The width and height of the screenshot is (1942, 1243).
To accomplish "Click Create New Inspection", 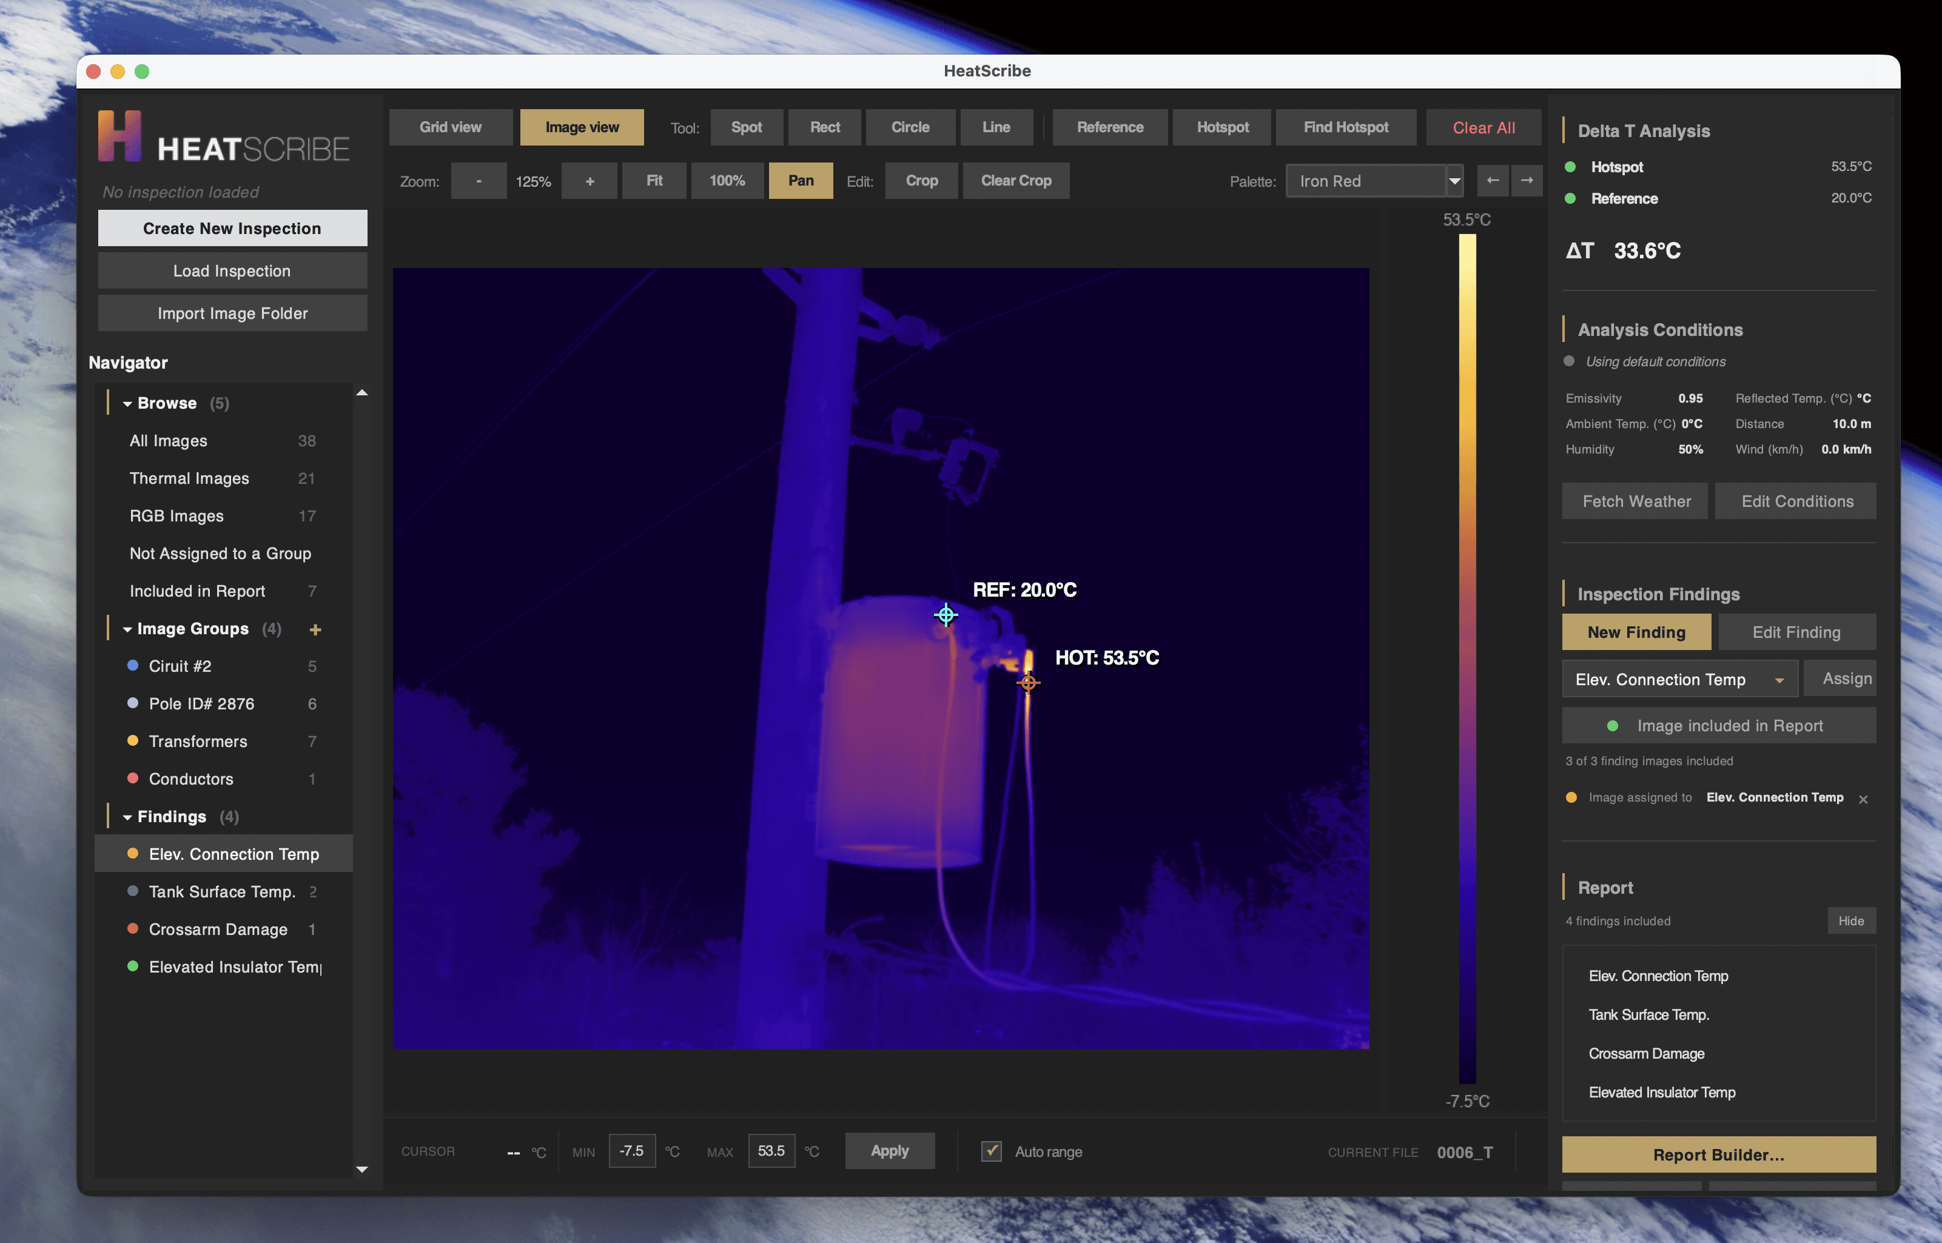I will [232, 229].
